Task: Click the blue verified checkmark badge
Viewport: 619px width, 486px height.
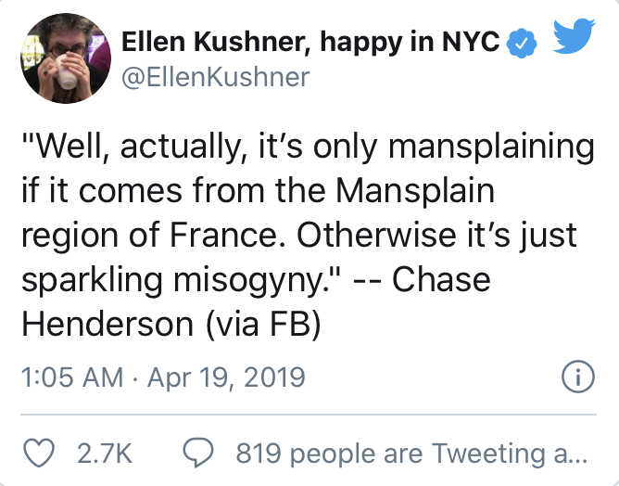Action: click(x=522, y=43)
